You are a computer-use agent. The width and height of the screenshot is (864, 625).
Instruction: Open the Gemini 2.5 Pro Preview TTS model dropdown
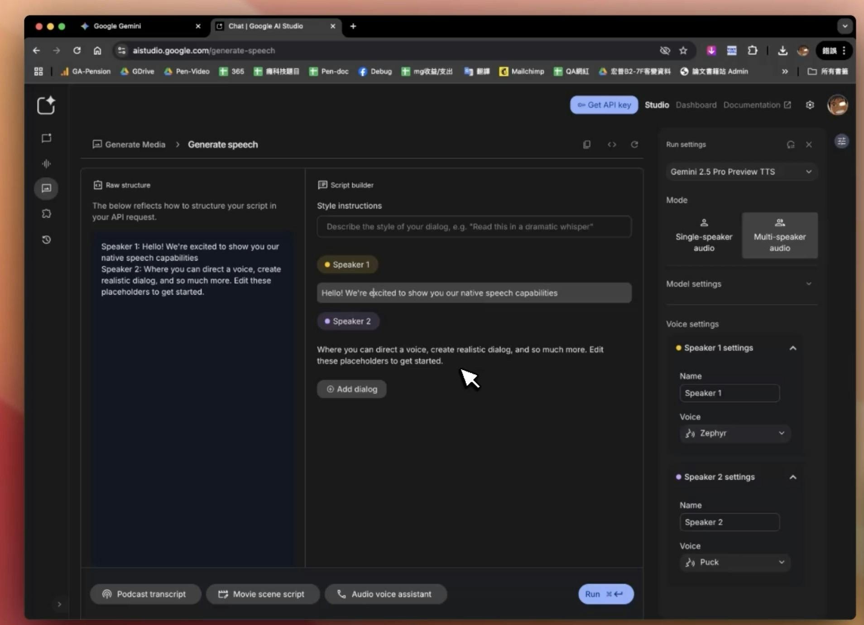pyautogui.click(x=741, y=172)
